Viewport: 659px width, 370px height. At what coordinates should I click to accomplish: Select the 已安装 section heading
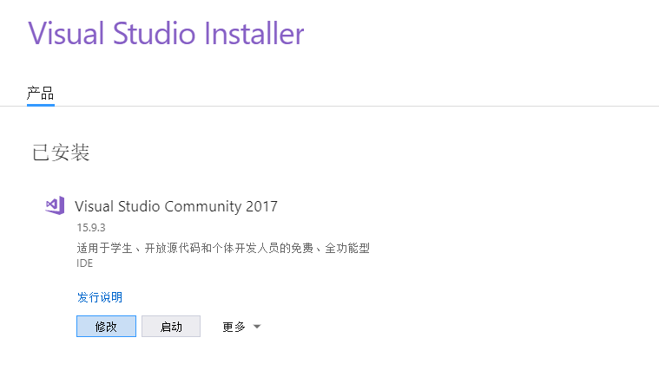61,153
